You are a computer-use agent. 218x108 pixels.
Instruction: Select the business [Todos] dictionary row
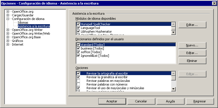coord(126,48)
